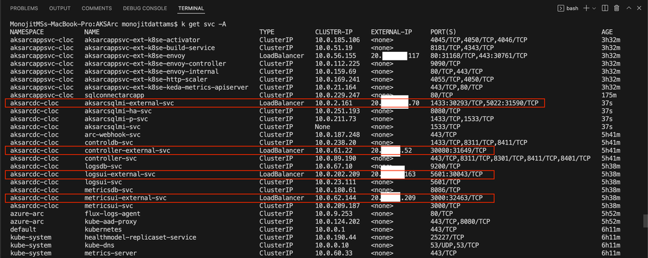Screen dimensions: 648x258
Task: Click 'aksarcsqlmi-ha-svc' service name
Action: 118,111
